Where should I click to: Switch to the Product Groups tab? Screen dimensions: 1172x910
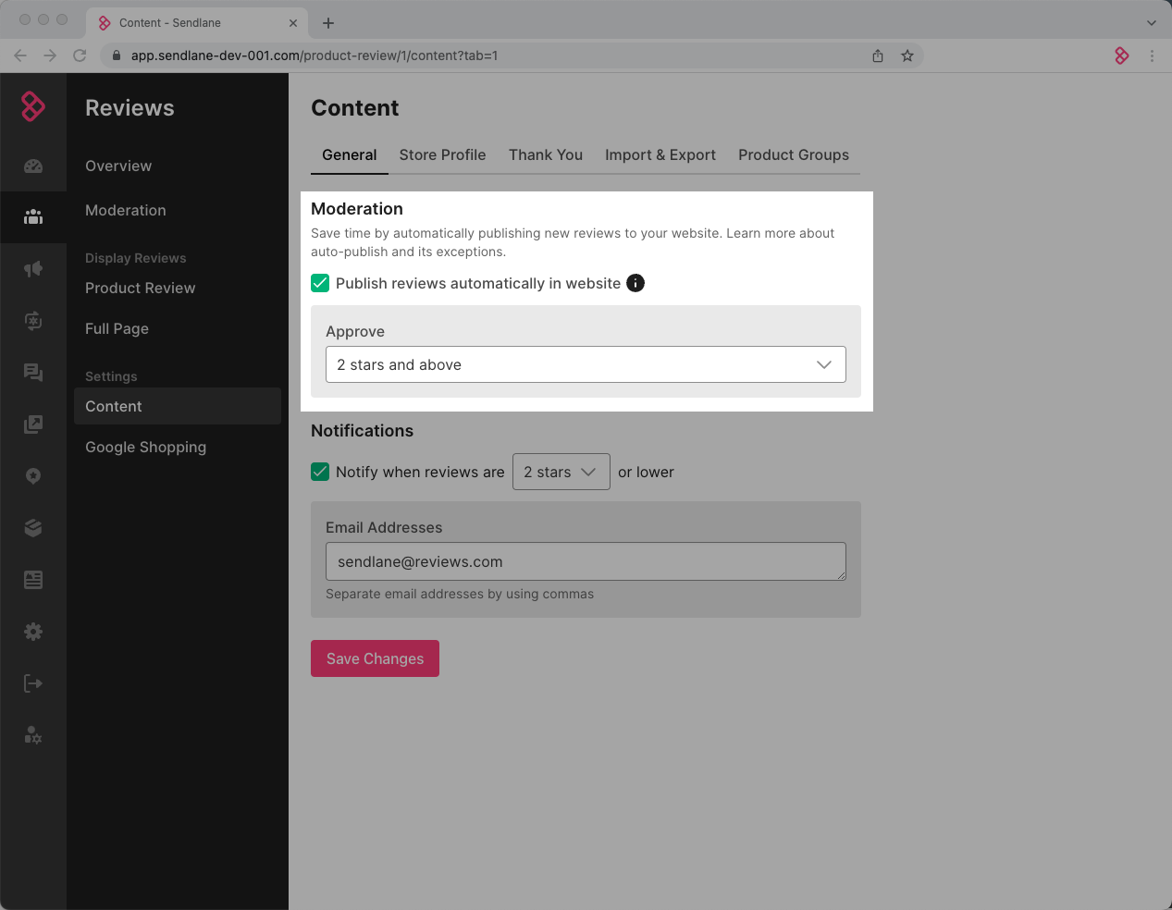point(794,154)
